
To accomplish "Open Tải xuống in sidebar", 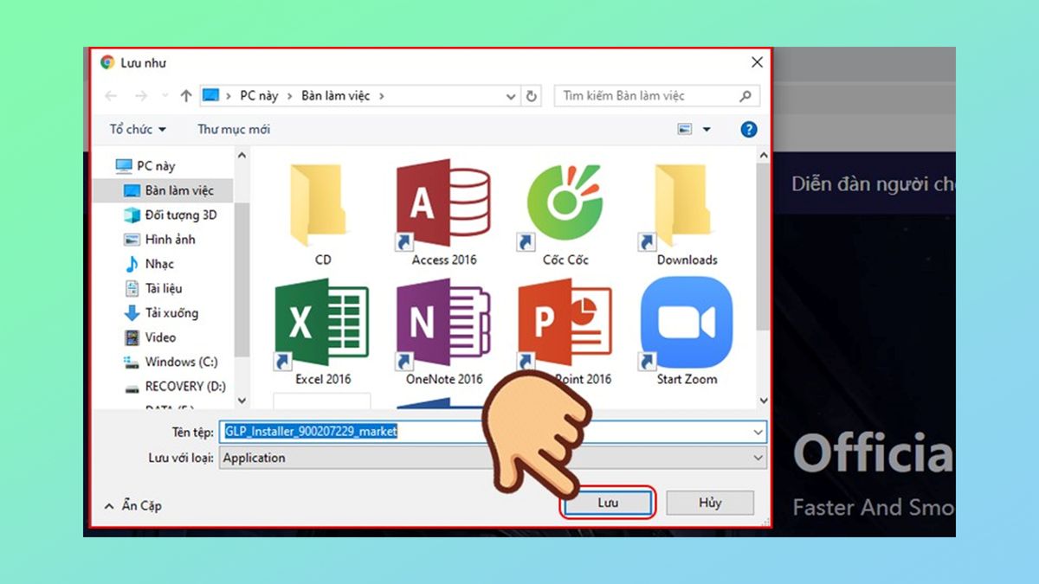I will pos(160,312).
